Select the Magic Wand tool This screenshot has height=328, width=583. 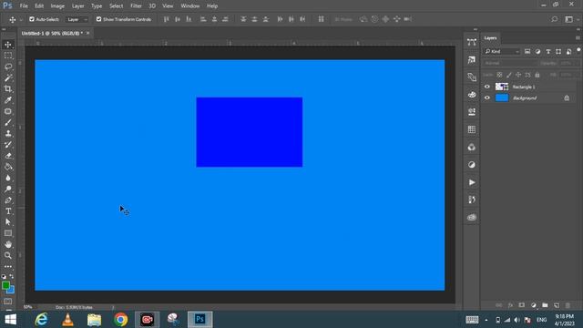click(x=8, y=77)
